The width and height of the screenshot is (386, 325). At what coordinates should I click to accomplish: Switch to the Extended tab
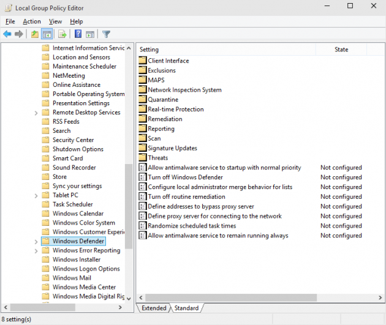pyautogui.click(x=154, y=308)
